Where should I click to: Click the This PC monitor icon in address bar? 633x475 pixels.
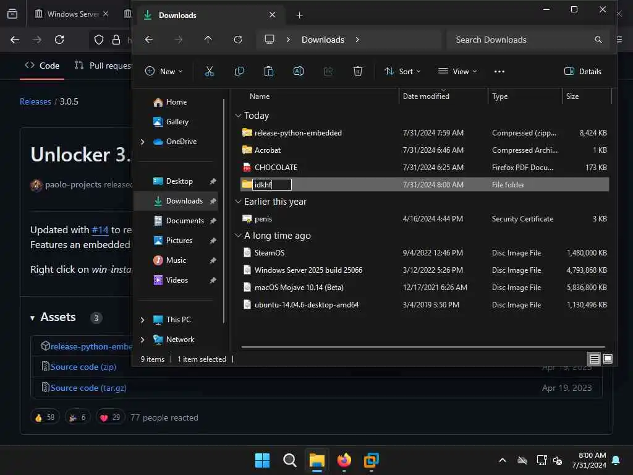[270, 39]
